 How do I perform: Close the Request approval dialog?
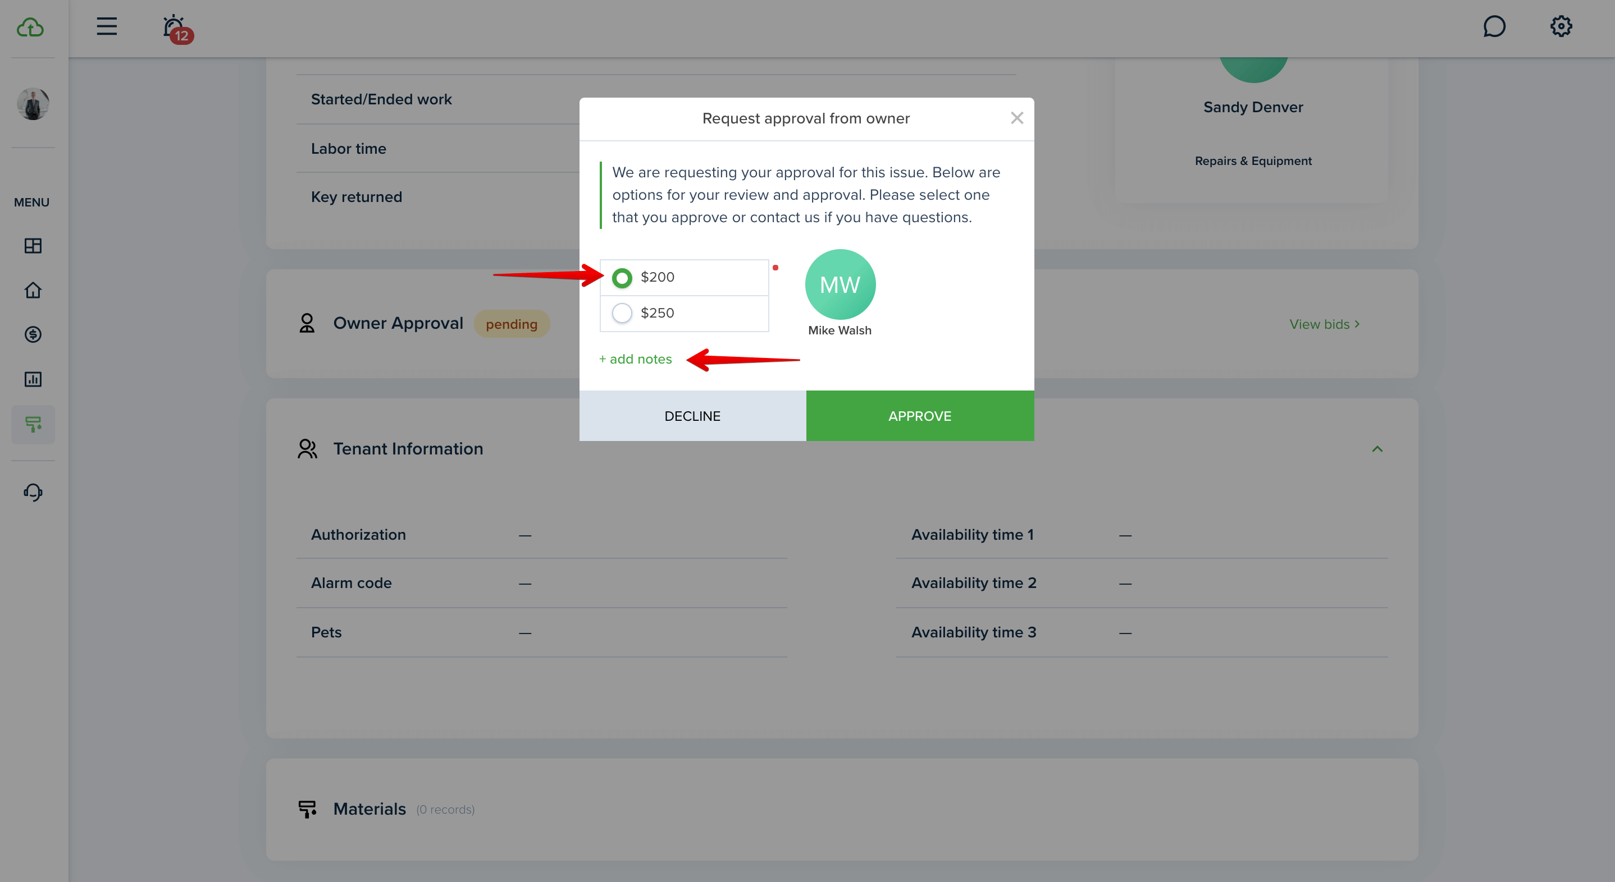[x=1016, y=118]
